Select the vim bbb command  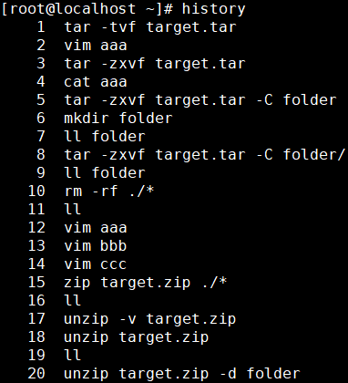(x=96, y=246)
